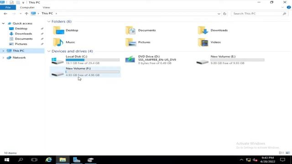Open the Documents folder in Folders section
This screenshot has height=164, width=292.
point(141,31)
